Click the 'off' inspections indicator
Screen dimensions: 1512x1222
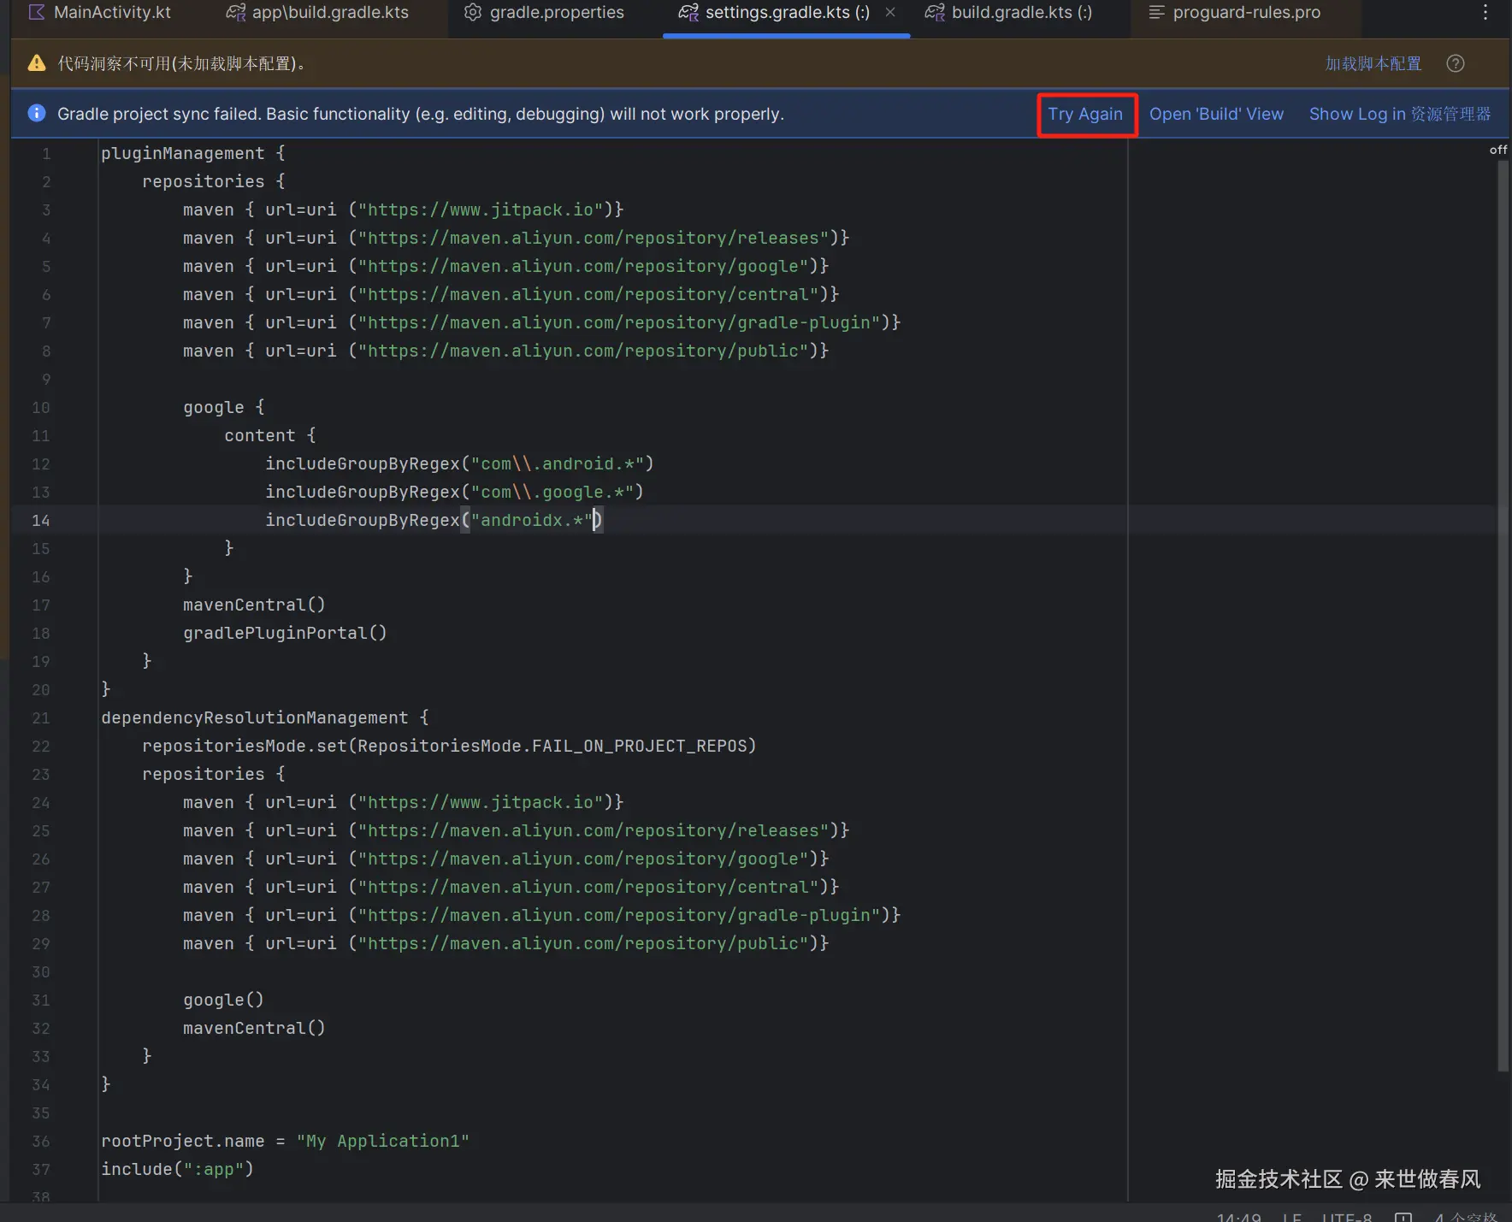tap(1498, 150)
